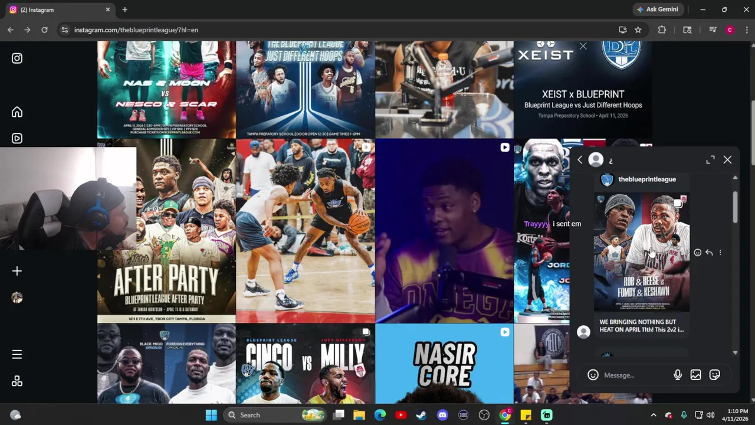Open the After Party Blueprint League post
Viewport: 755px width, 425px height.
coord(166,231)
